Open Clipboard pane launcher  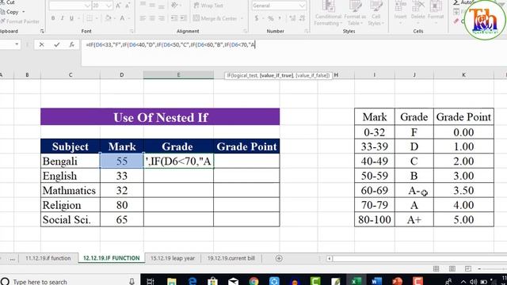click(42, 32)
